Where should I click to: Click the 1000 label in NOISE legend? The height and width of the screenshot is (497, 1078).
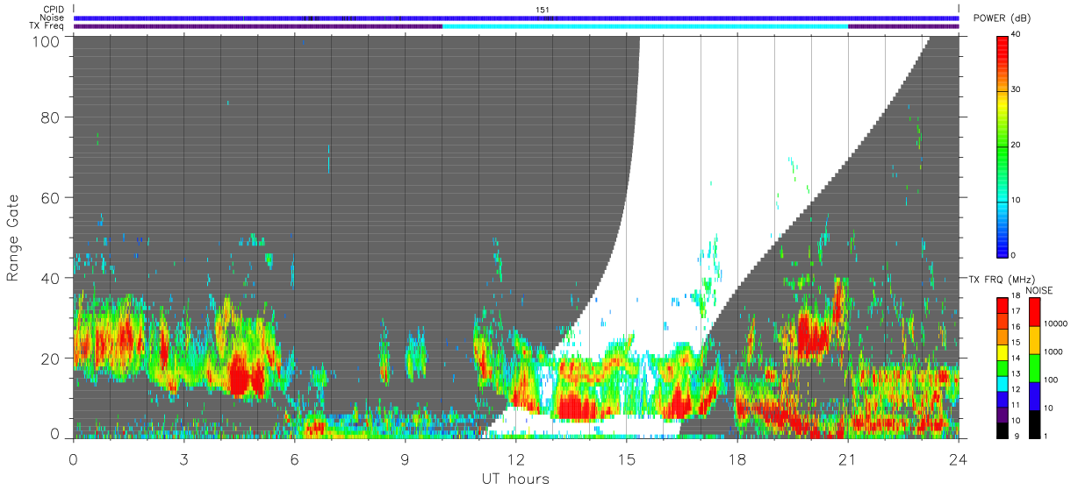(x=1054, y=351)
